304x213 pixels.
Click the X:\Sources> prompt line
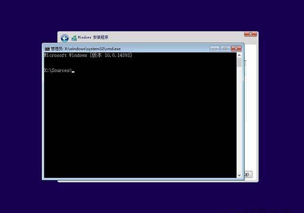pyautogui.click(x=59, y=70)
